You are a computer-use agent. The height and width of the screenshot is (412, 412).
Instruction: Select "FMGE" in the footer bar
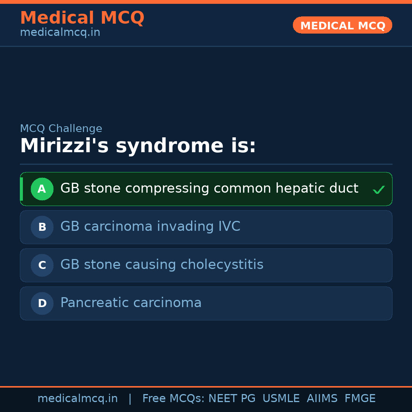360,399
